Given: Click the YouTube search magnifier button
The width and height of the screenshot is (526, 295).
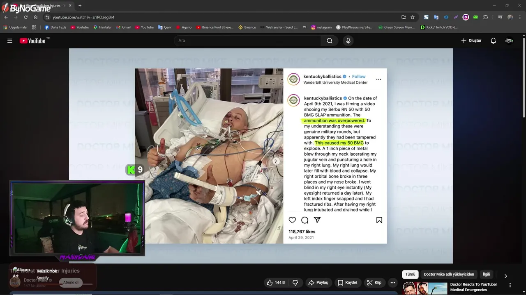Looking at the screenshot, I should point(330,41).
